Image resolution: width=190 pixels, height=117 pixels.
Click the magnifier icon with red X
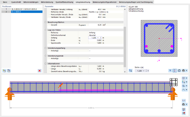[184, 113]
